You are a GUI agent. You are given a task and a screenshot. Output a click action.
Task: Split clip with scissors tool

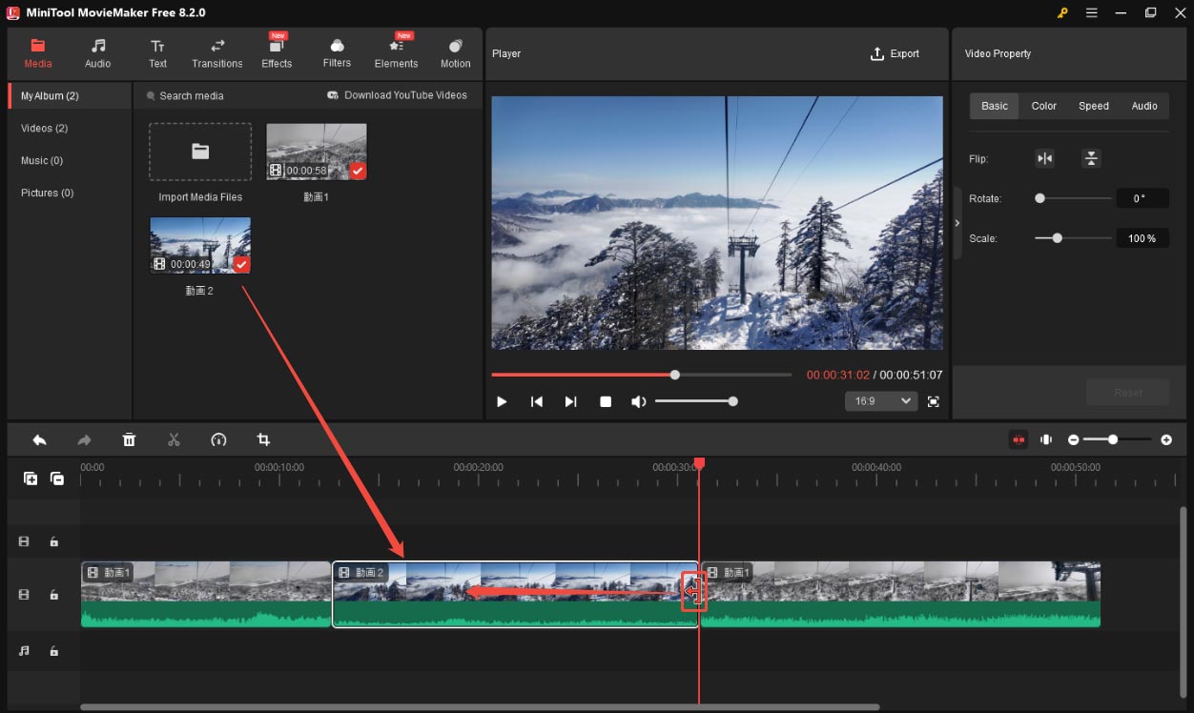(174, 439)
